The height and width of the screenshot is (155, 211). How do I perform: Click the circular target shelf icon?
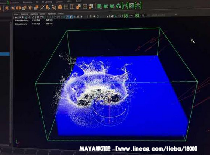pyautogui.click(x=30, y=7)
